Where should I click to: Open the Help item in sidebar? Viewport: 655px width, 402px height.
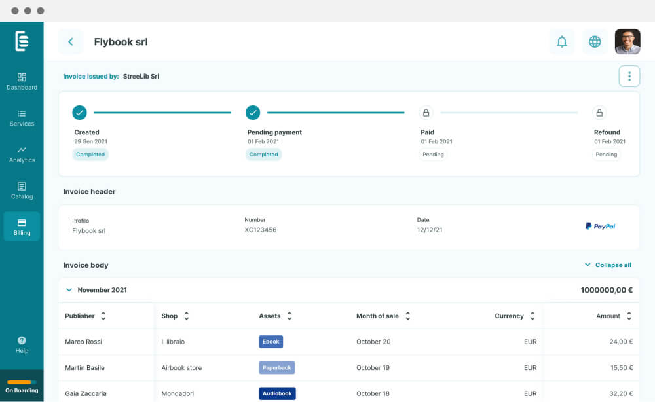tap(22, 345)
